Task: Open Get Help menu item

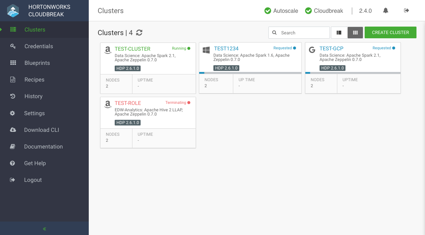Action: click(35, 163)
